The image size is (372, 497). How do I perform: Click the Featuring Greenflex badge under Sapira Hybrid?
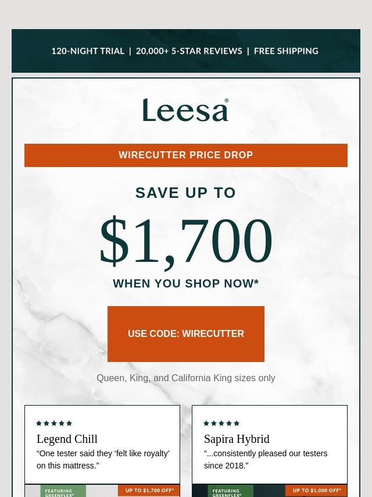click(231, 491)
